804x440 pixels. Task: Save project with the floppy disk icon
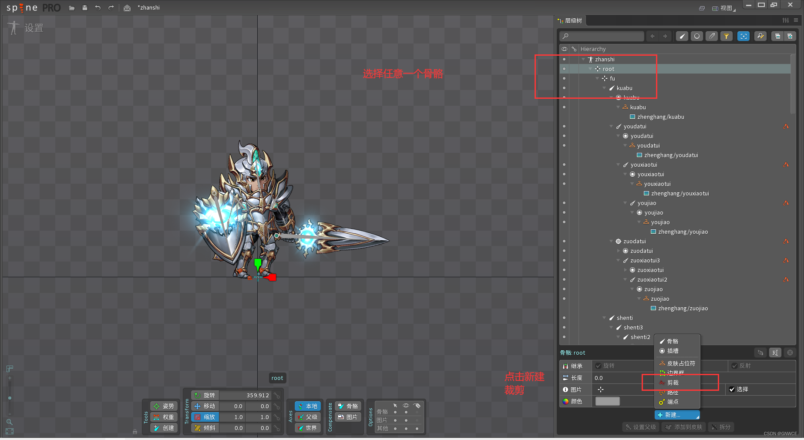pyautogui.click(x=85, y=8)
